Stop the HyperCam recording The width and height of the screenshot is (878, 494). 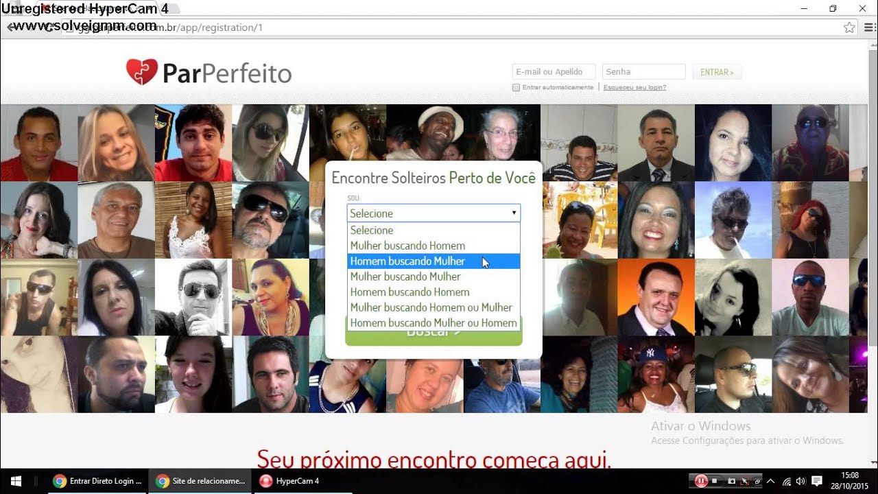[715, 481]
